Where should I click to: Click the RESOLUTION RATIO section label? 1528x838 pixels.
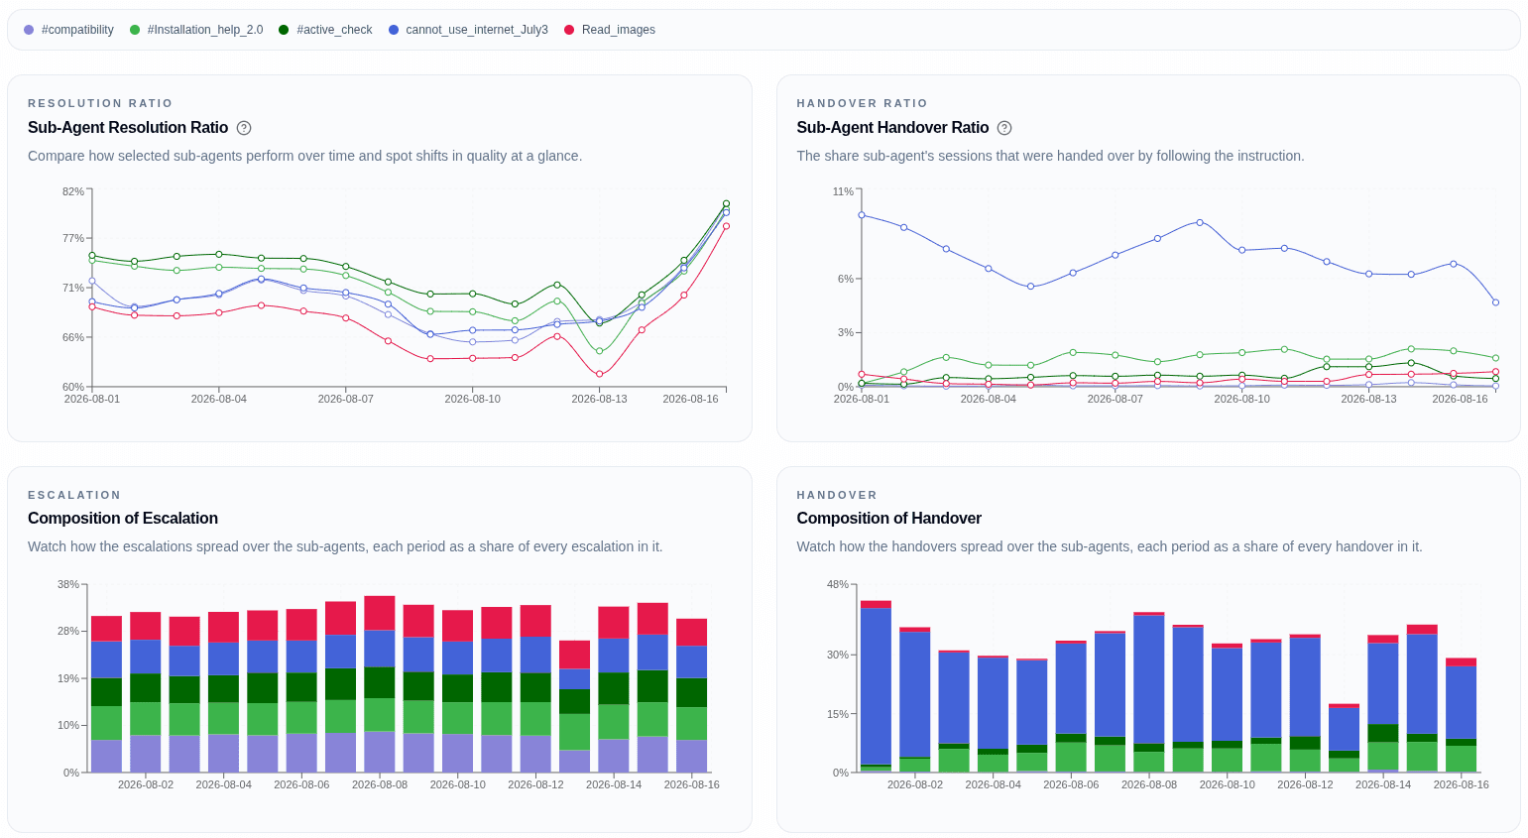[x=100, y=103]
